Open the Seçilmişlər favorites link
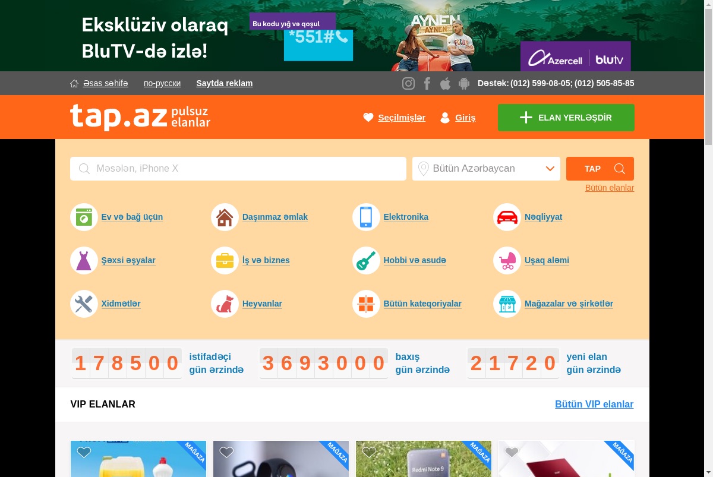Image resolution: width=713 pixels, height=477 pixels. coord(402,118)
